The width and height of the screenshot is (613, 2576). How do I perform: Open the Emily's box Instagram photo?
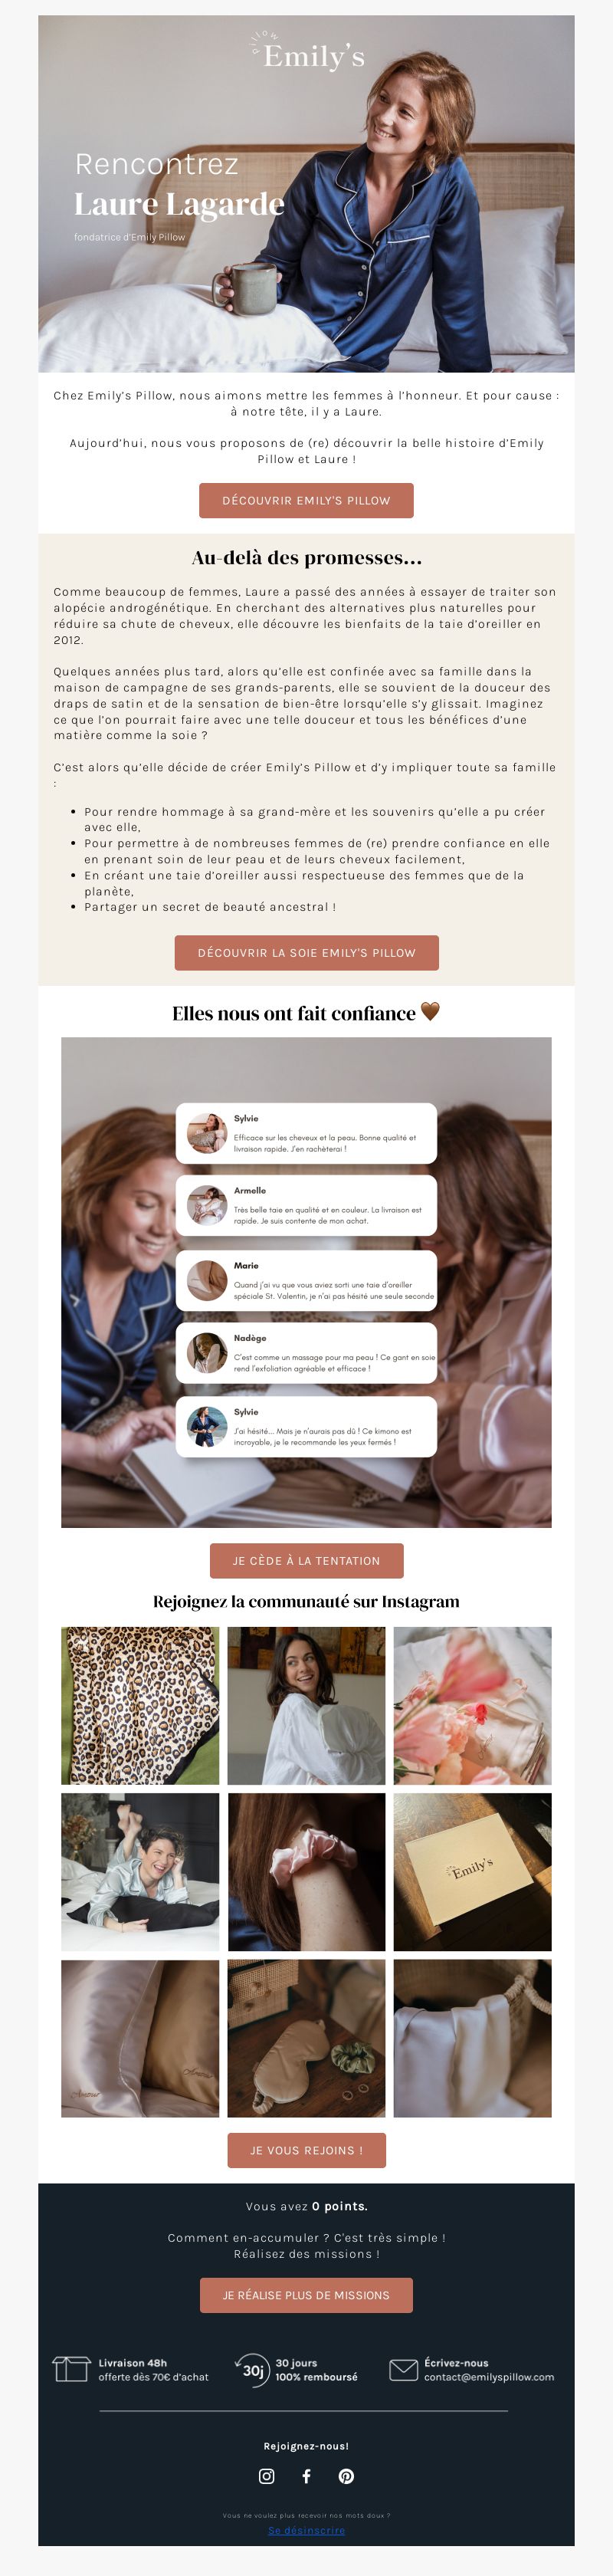472,1872
